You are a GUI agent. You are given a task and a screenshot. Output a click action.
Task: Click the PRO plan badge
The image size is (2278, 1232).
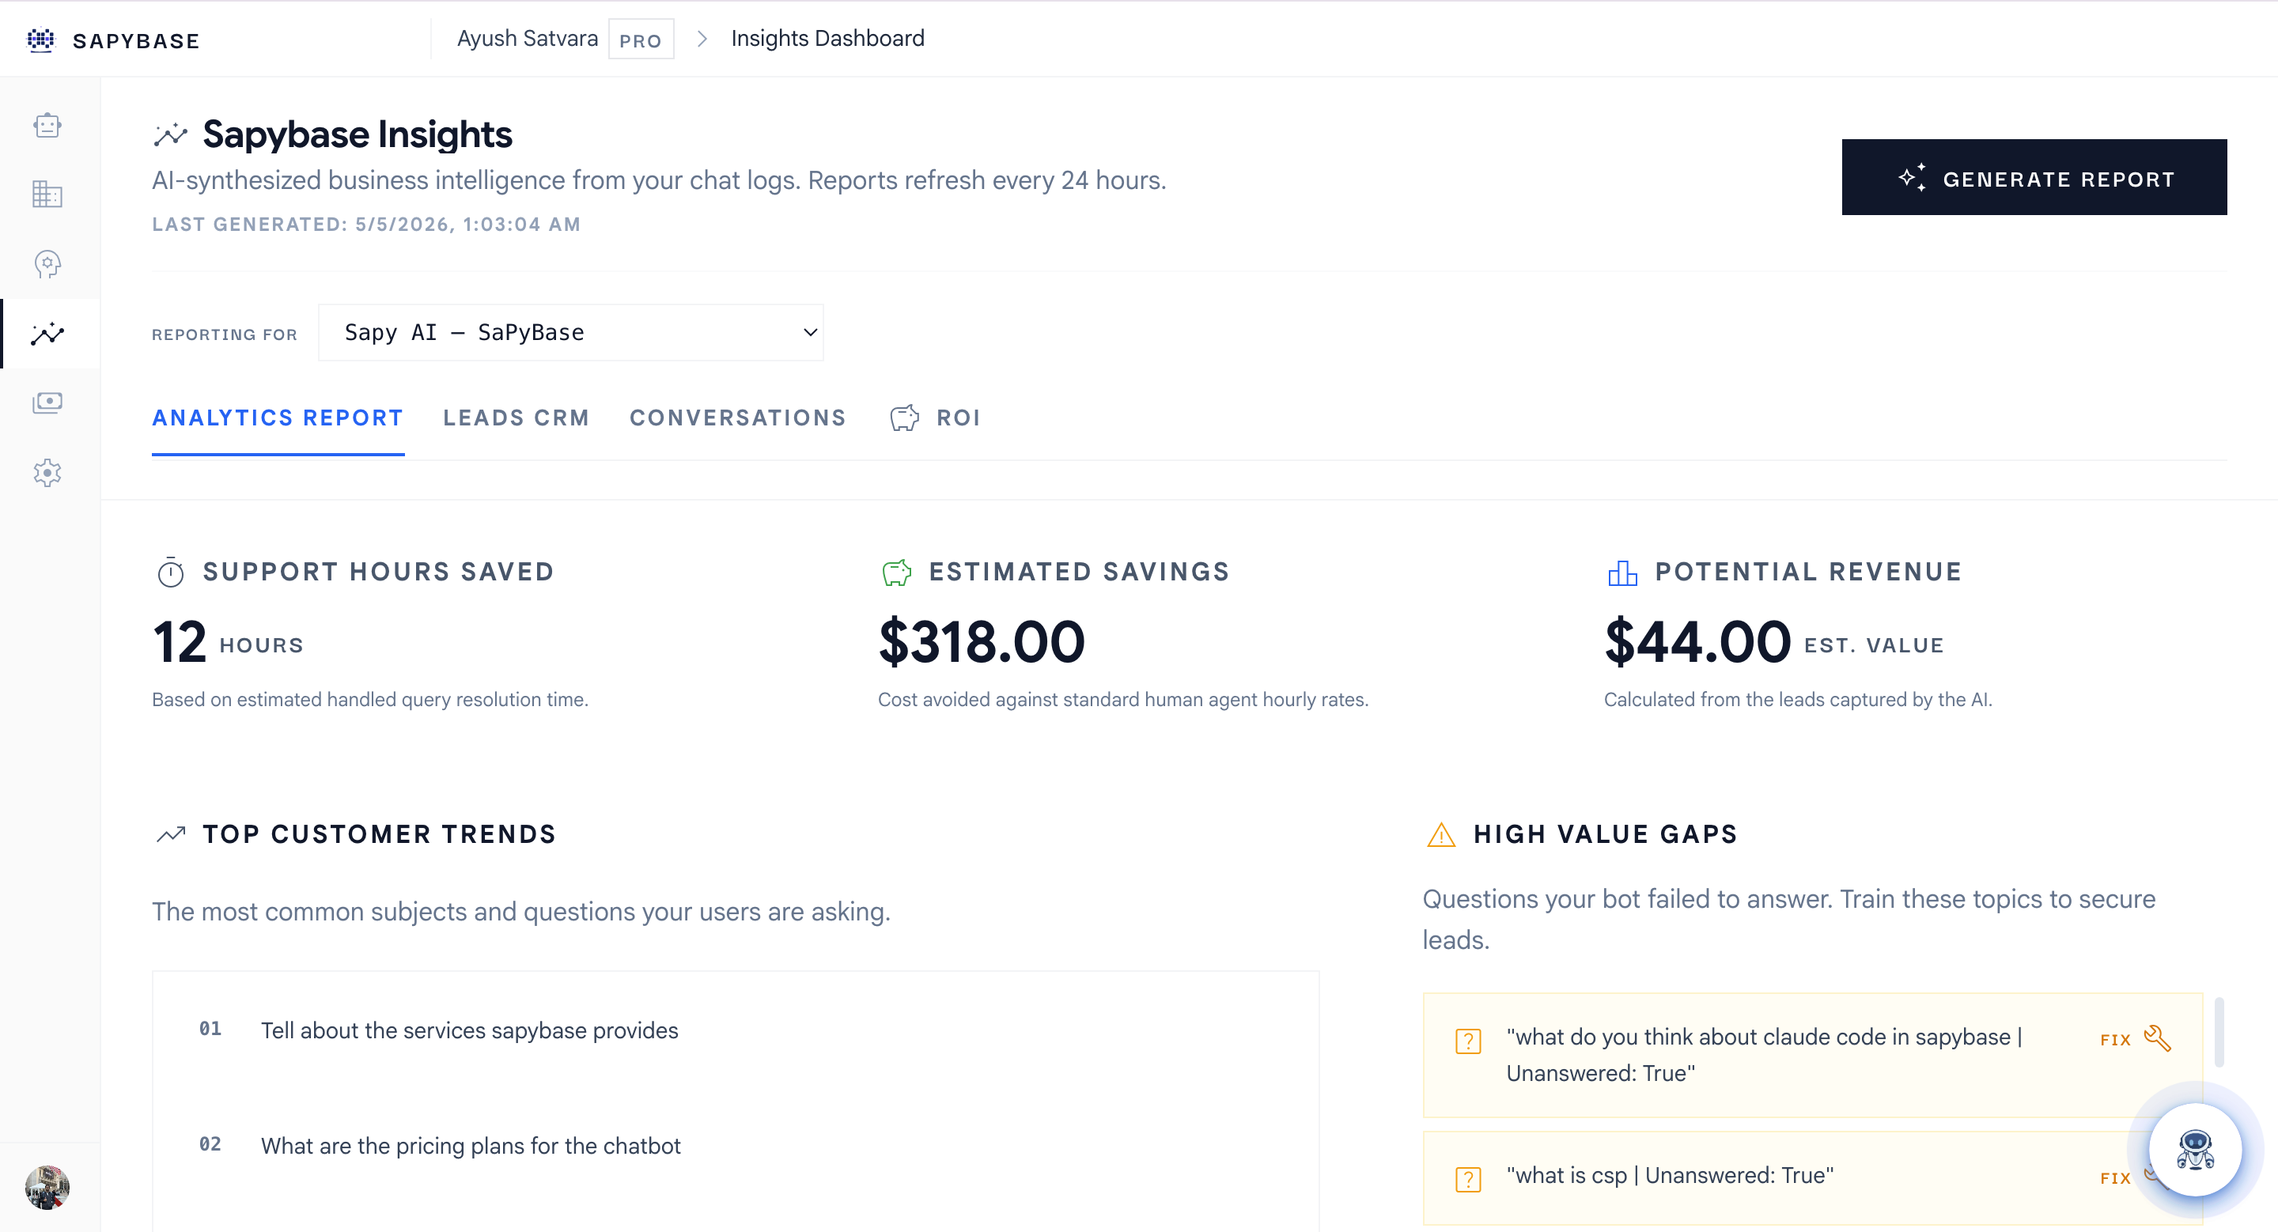[640, 40]
